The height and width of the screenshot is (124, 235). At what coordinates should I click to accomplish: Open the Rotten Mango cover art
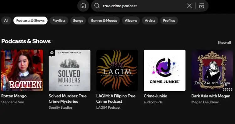coord(22,70)
